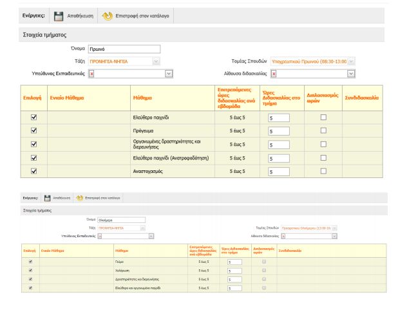The width and height of the screenshot is (418, 313).
Task: Enable Διπλασιασμός ωρών for Αναστοχασμός
Action: pyautogui.click(x=323, y=171)
